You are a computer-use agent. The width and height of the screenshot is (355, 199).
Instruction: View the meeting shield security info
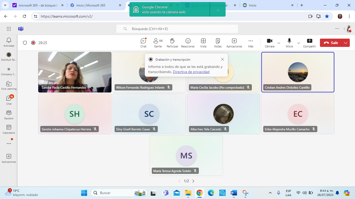click(x=25, y=43)
